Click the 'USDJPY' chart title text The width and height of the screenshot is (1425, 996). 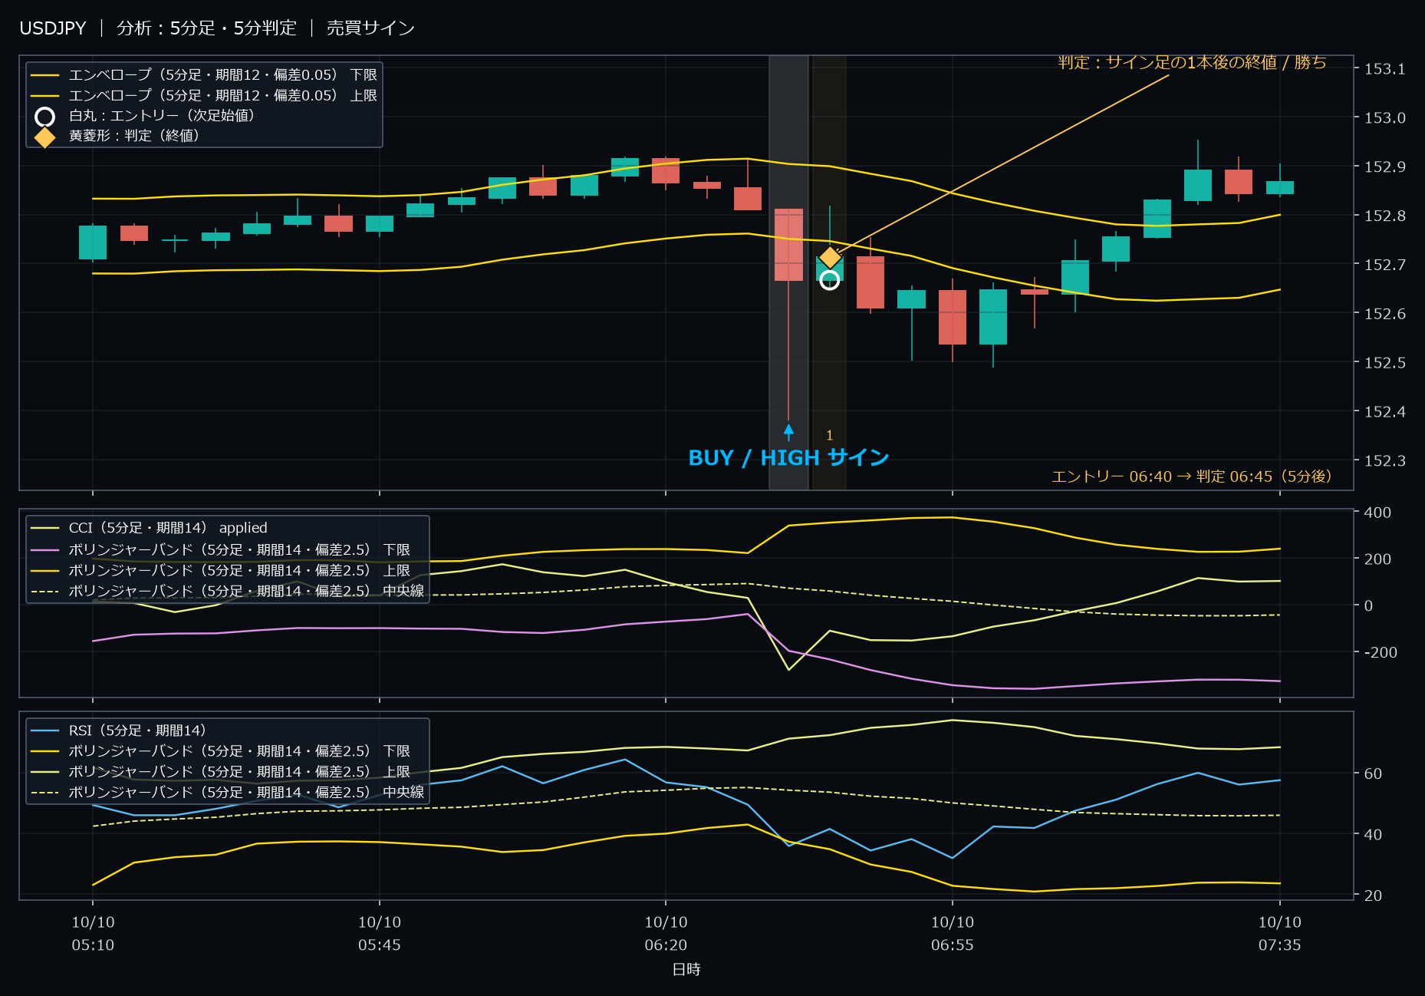tap(53, 28)
